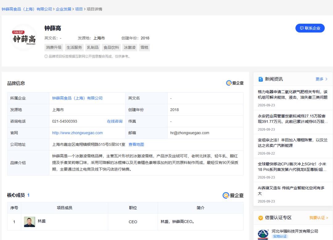Click the 创建年份 value 2018 in table
Viewport: 333px width, 240px height.
(175, 110)
